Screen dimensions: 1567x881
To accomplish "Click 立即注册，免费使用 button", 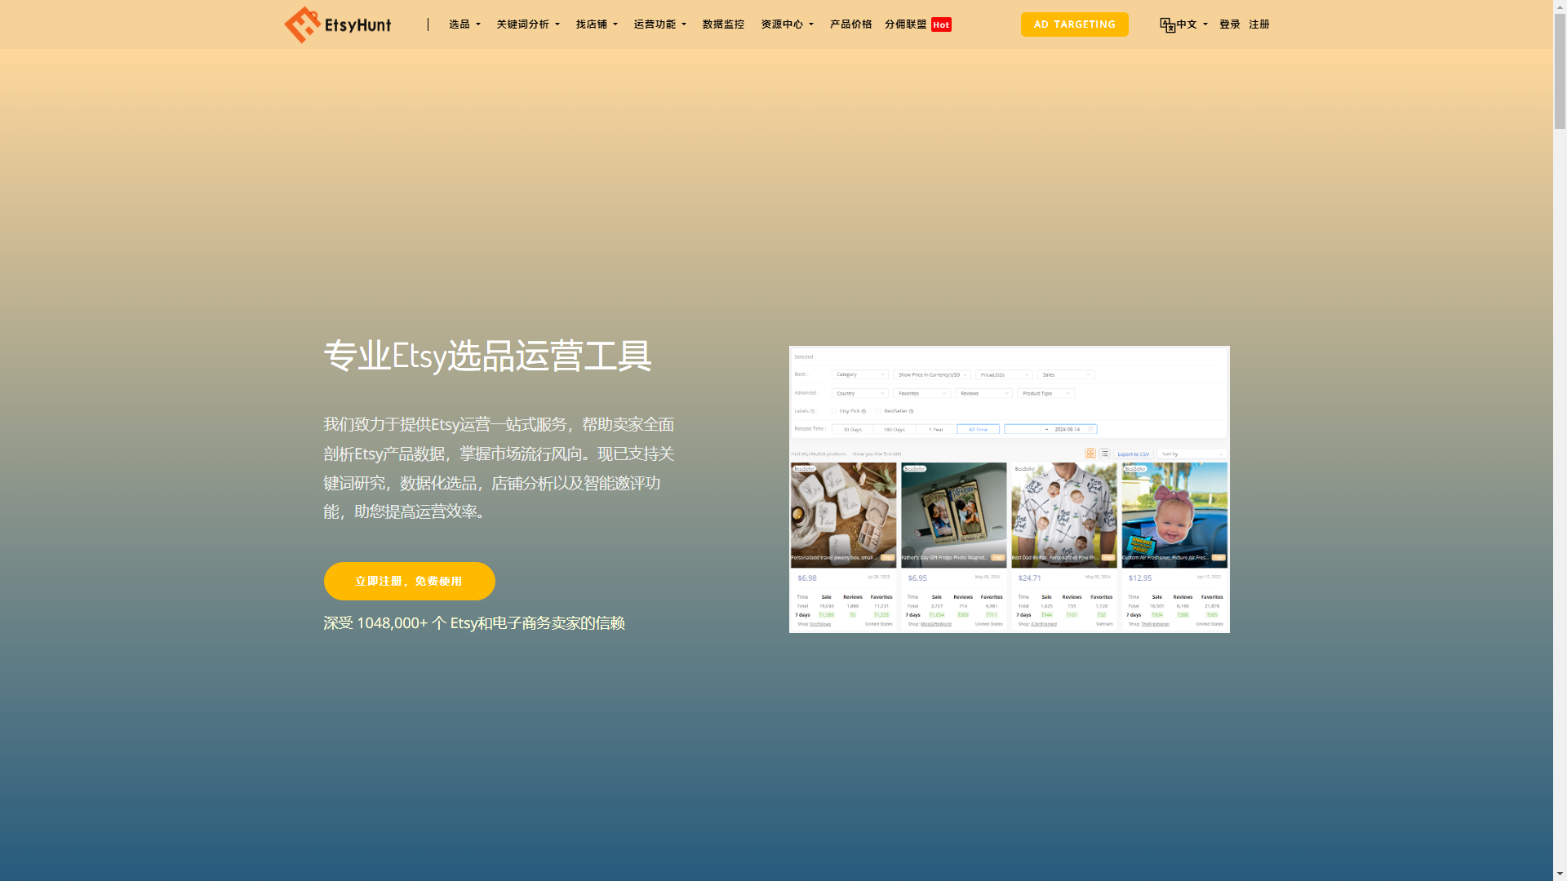I will pyautogui.click(x=409, y=581).
